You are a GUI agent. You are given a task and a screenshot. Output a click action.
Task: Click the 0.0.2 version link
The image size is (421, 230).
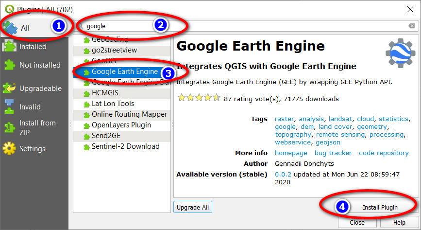pyautogui.click(x=283, y=174)
